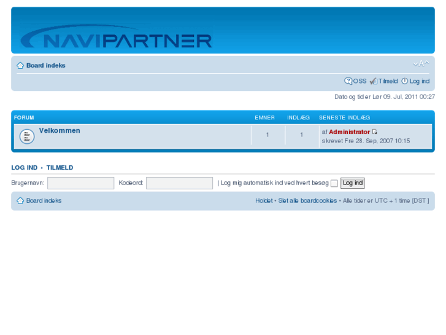Click the 'skrevet Fre 28. Sep, 2007 10:15' text

[366, 141]
